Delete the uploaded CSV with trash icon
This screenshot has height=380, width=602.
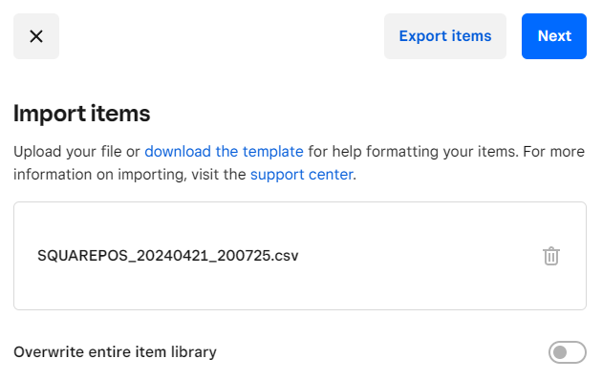(551, 256)
